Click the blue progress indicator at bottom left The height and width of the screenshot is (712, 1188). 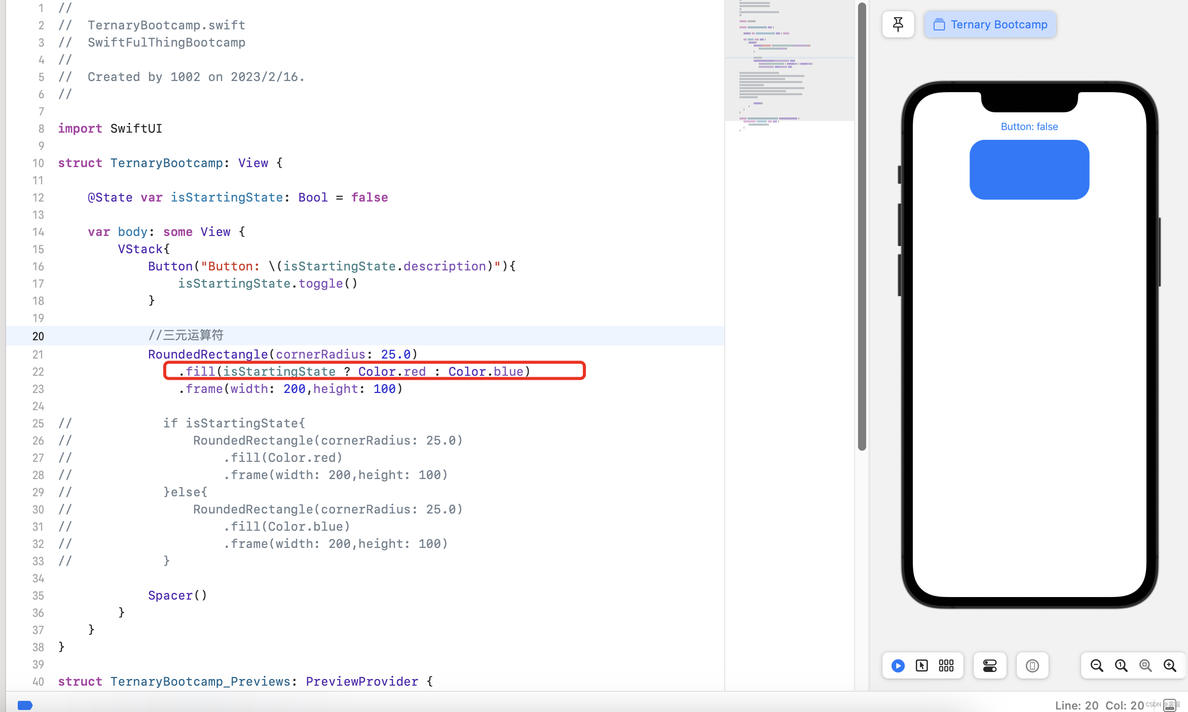click(25, 705)
